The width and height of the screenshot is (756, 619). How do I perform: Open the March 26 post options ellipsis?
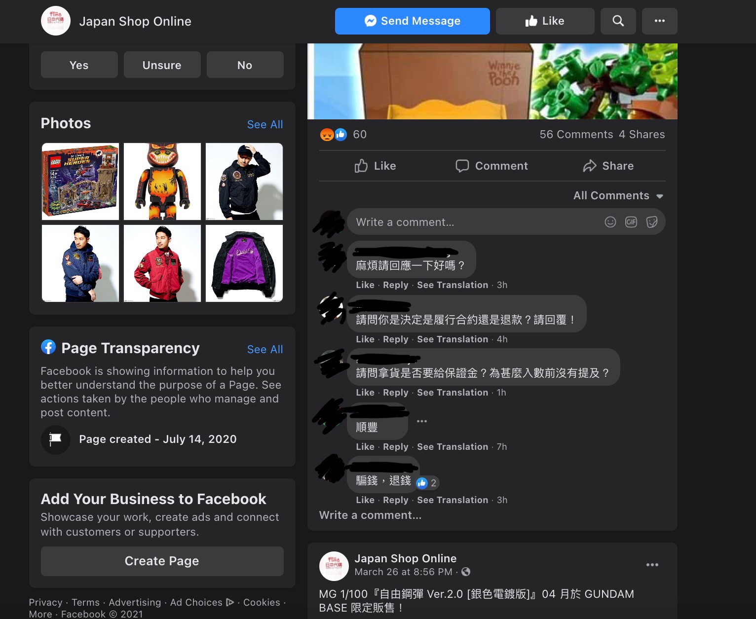click(x=652, y=565)
